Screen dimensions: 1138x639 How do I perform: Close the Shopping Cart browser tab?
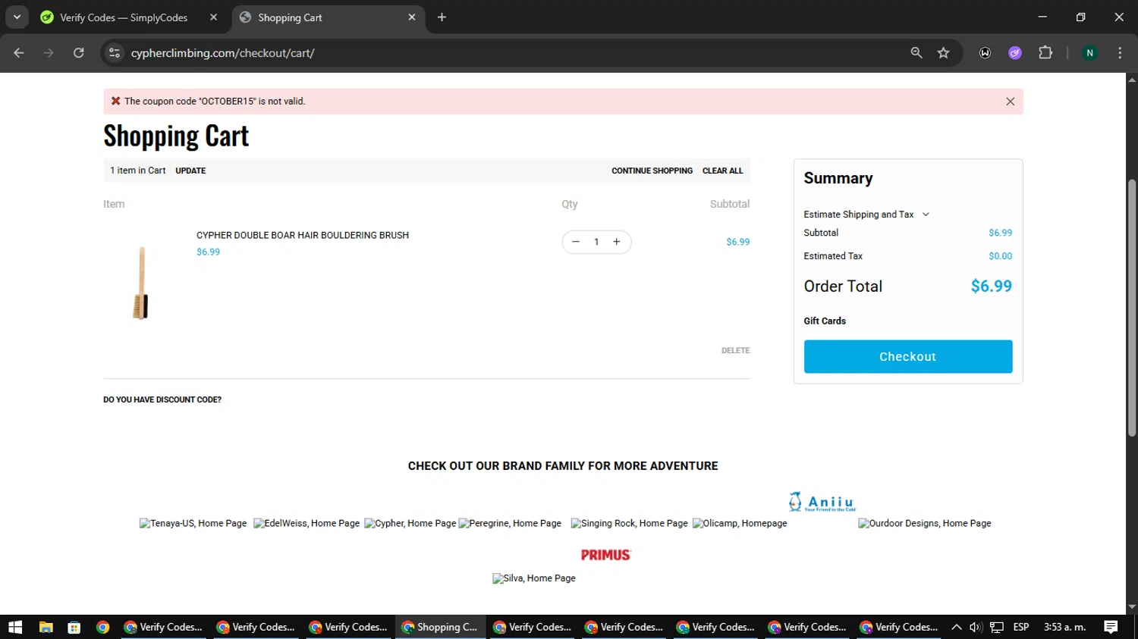412,17
